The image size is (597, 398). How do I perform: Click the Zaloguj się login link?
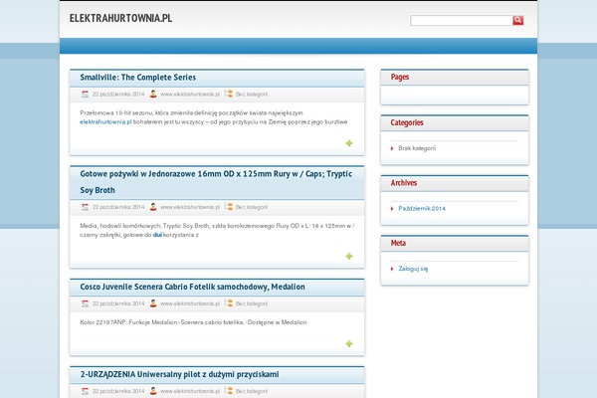coord(413,269)
